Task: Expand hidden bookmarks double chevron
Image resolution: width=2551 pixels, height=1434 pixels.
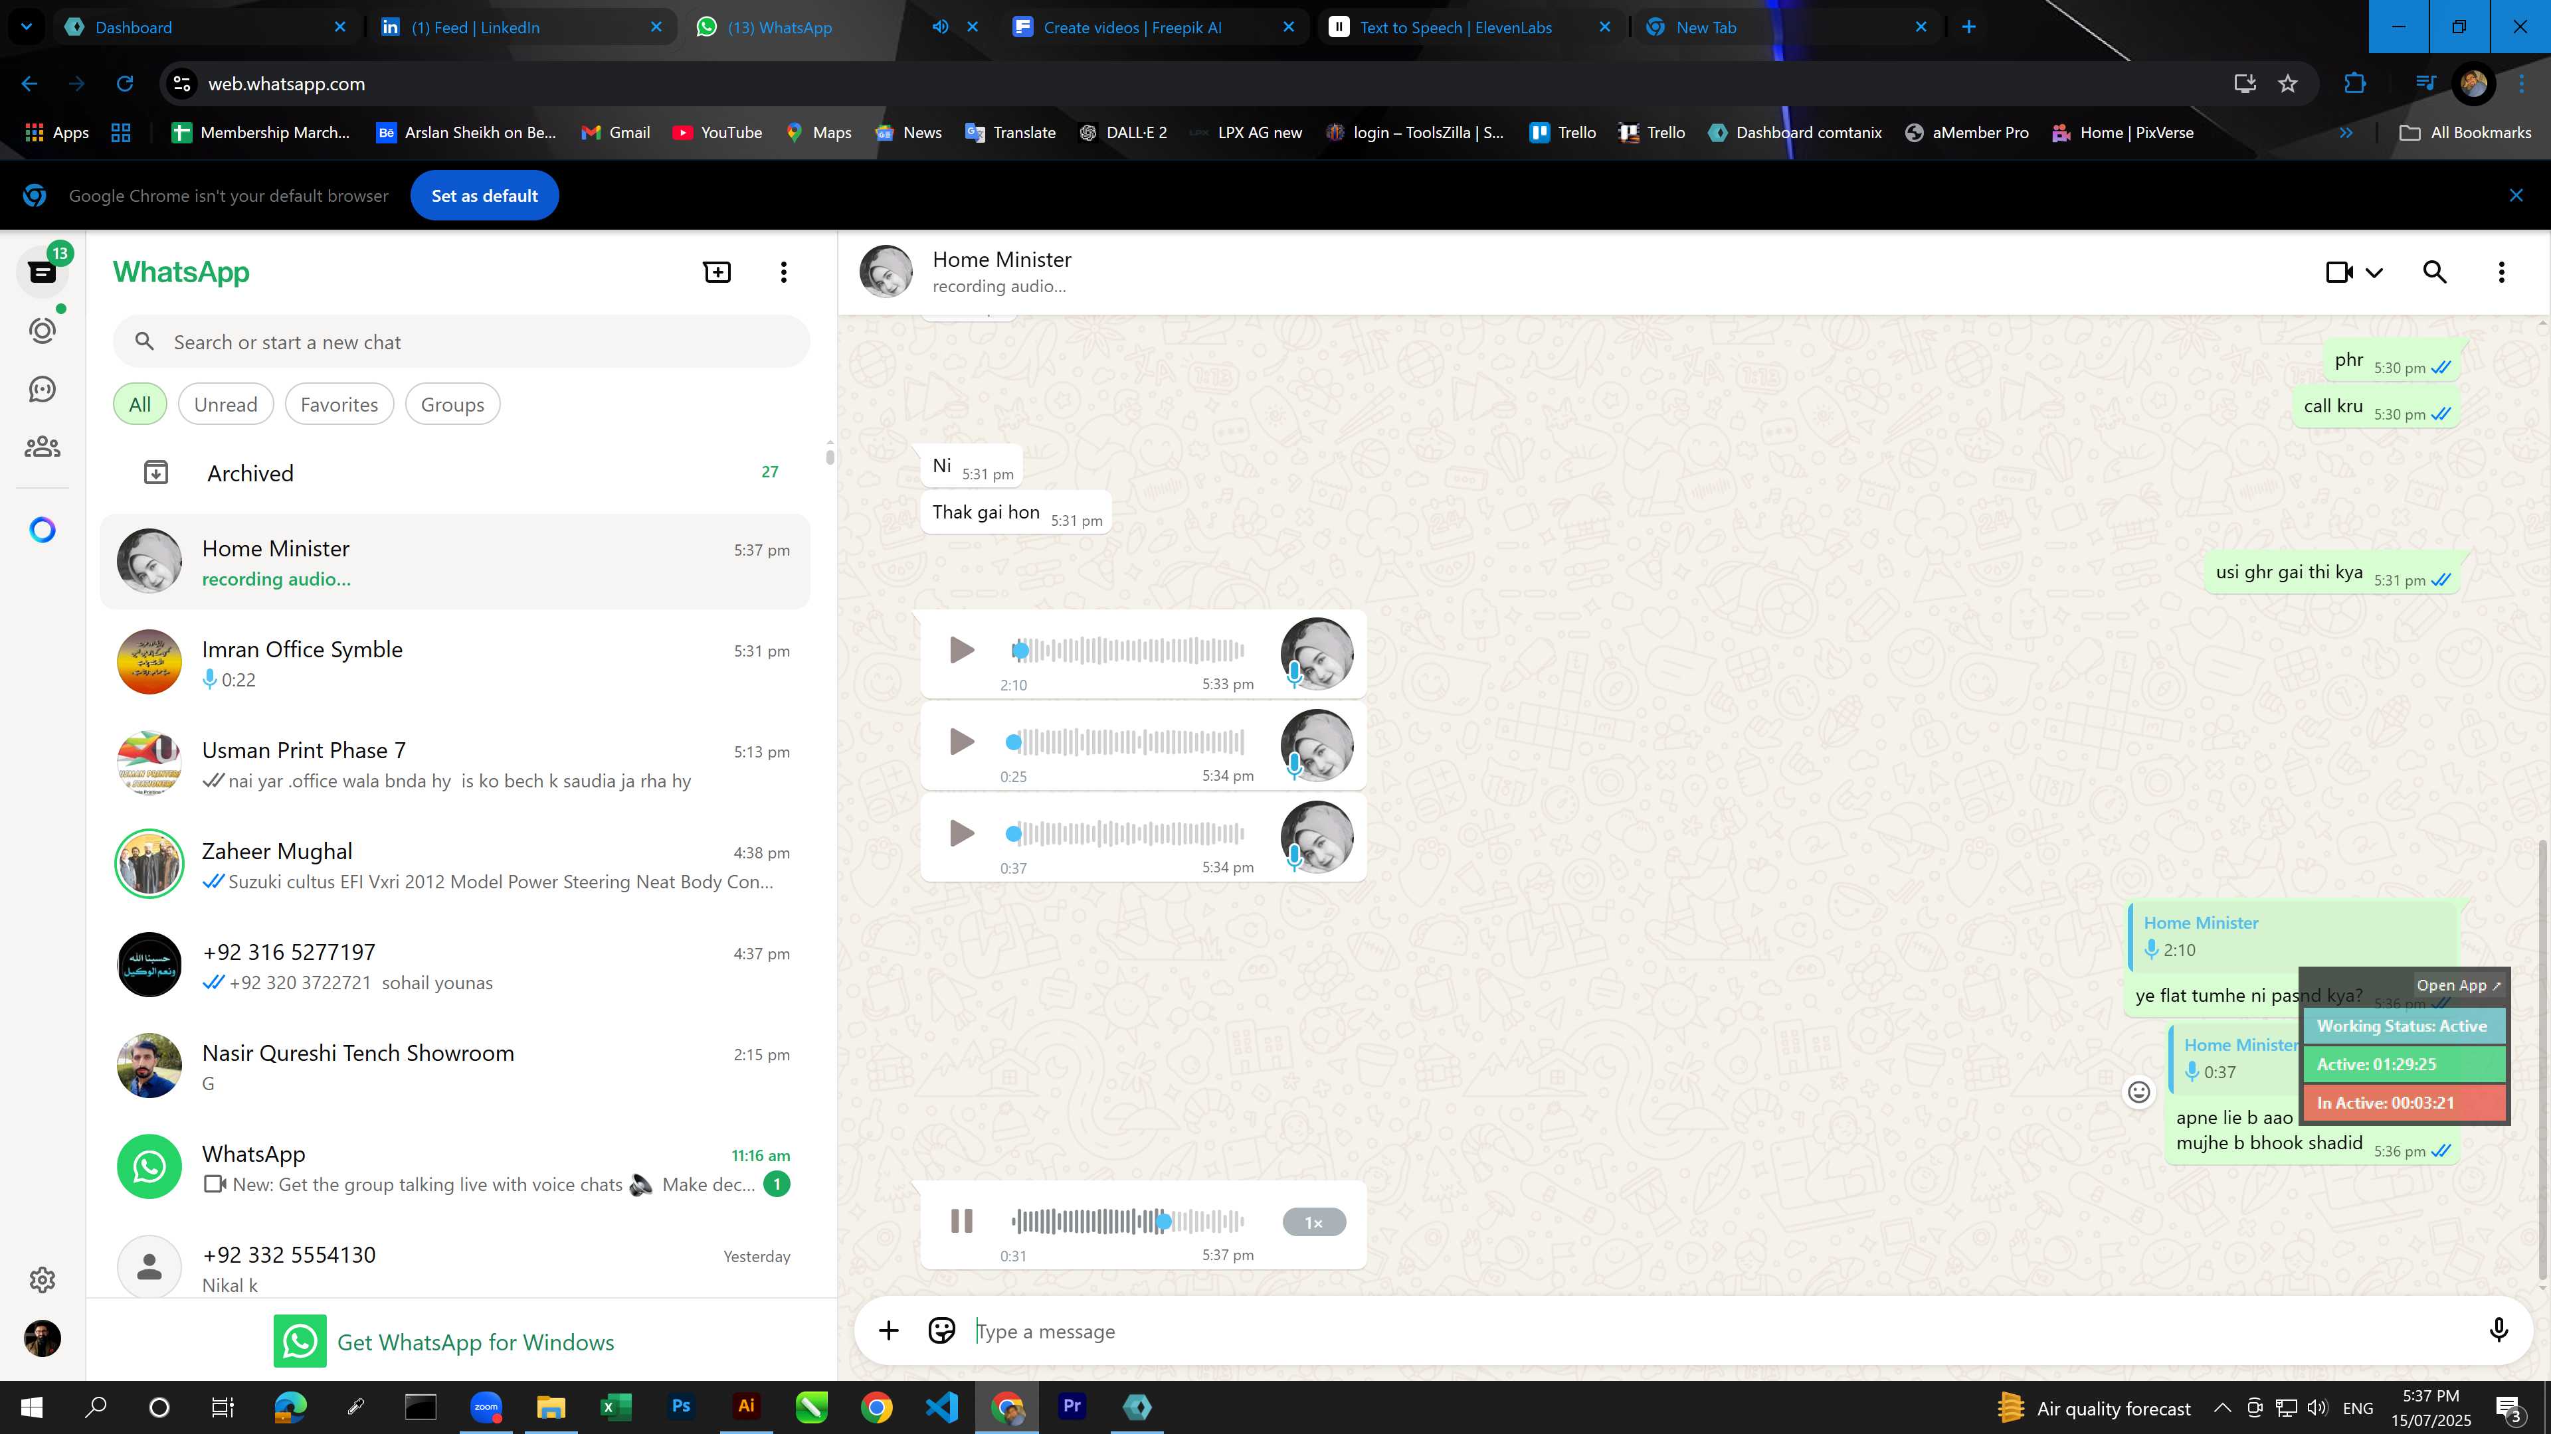Action: [2346, 133]
